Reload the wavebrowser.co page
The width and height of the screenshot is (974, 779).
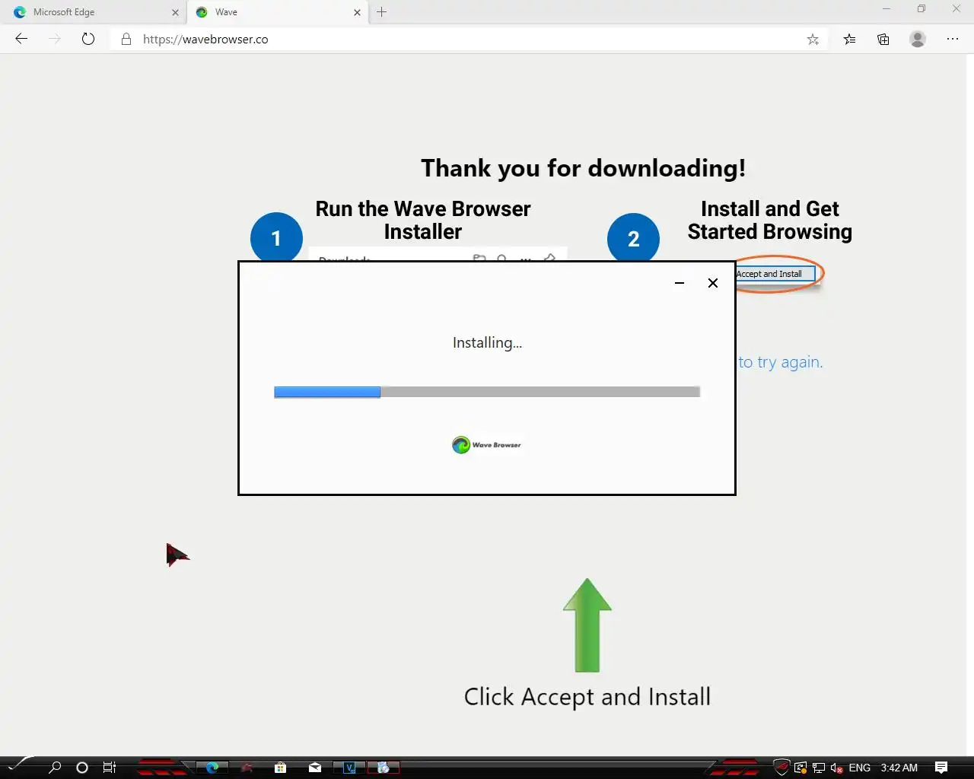pyautogui.click(x=88, y=39)
